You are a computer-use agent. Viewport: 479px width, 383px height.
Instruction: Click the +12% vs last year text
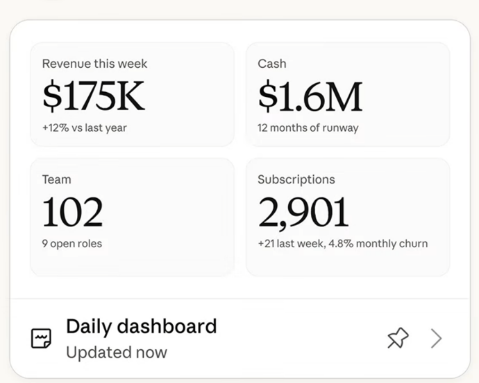(84, 127)
